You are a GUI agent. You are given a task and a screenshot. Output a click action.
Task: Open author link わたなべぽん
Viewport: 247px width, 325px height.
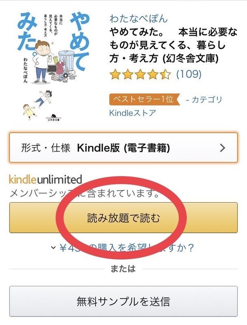click(x=138, y=18)
